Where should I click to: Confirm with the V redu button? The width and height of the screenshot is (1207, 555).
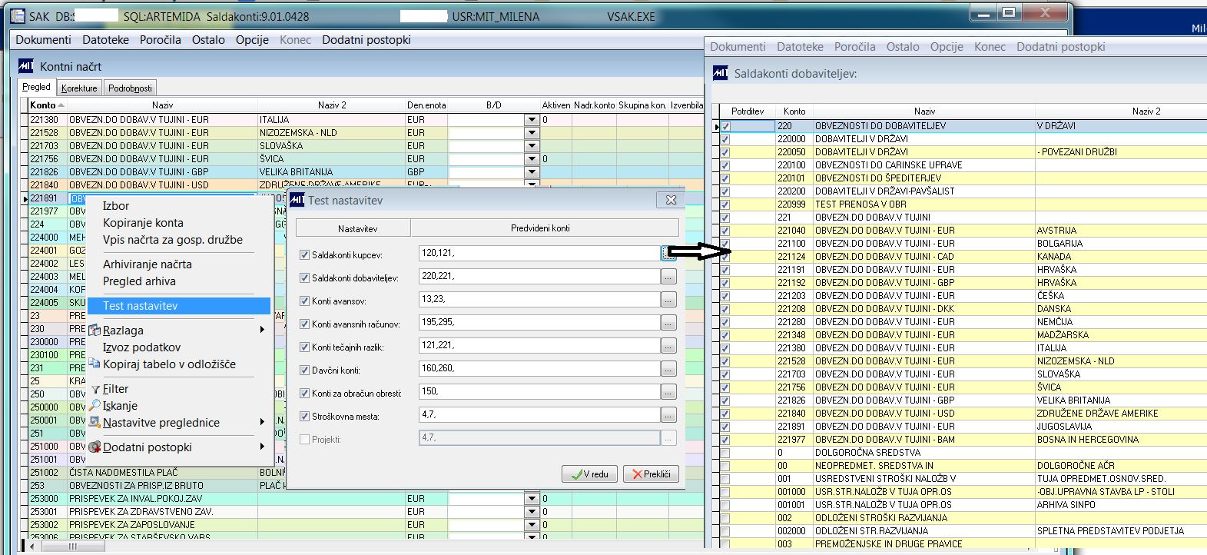pyautogui.click(x=590, y=474)
